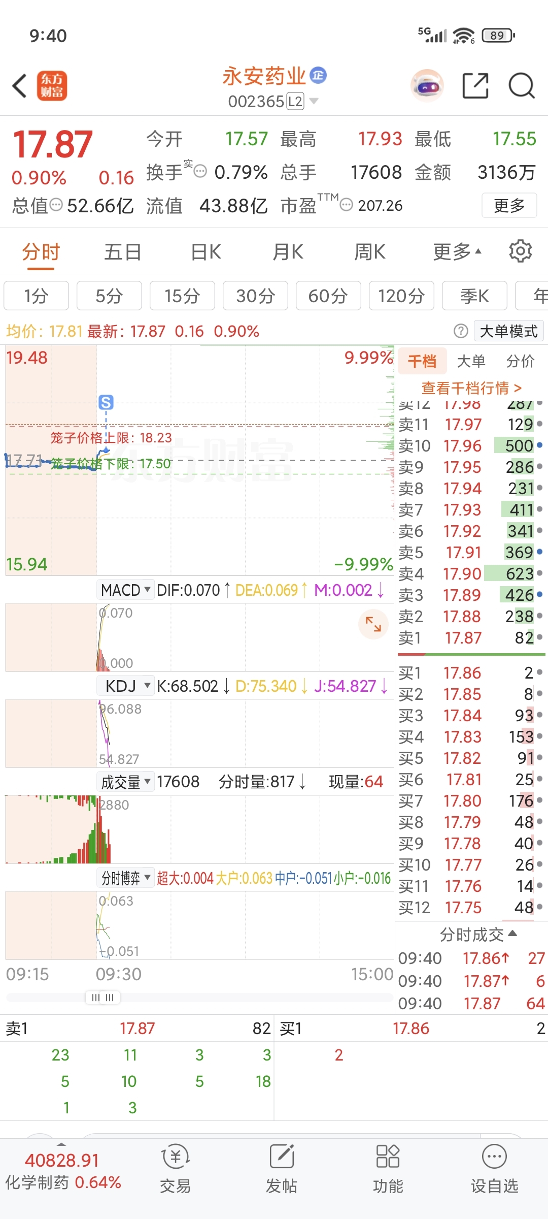Open KDJ indicator dropdown

(126, 686)
